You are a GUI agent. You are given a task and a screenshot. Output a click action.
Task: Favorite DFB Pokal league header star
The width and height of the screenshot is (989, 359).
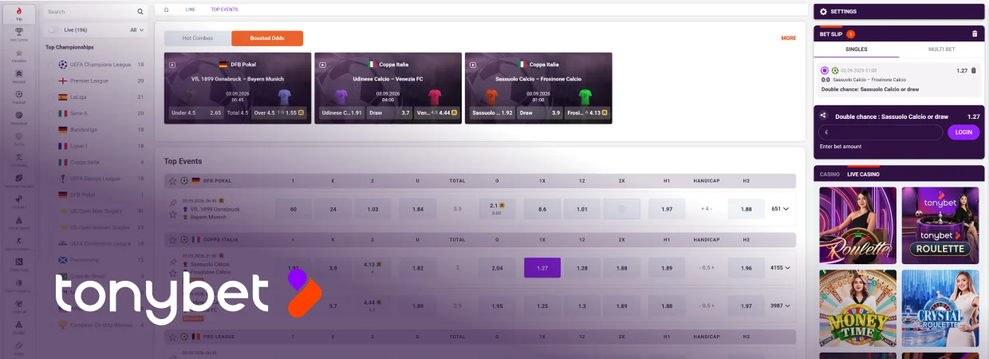172,181
